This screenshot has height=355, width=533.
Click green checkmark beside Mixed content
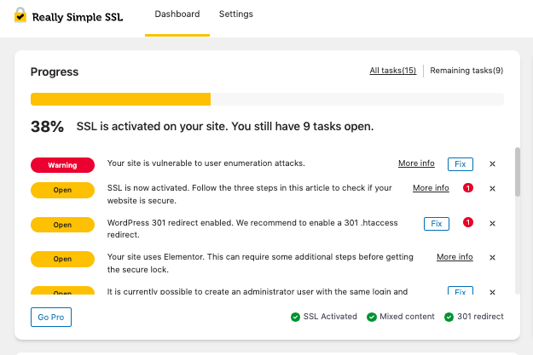click(x=372, y=317)
